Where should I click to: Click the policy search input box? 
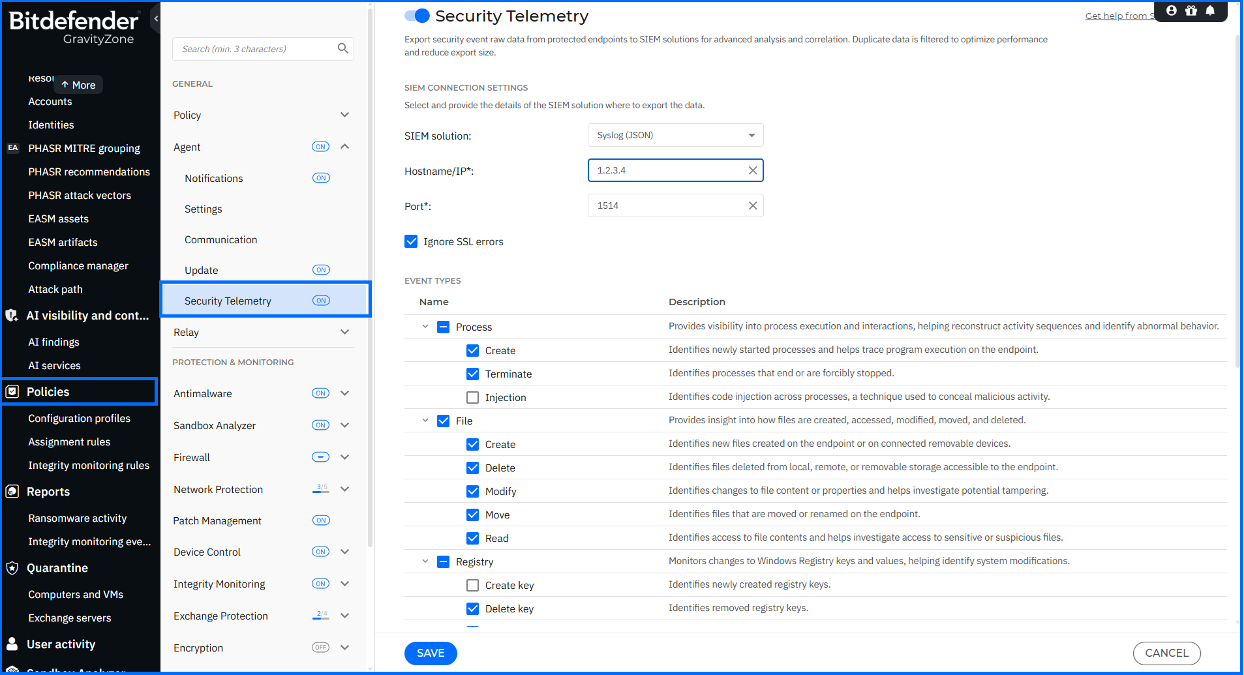(263, 49)
